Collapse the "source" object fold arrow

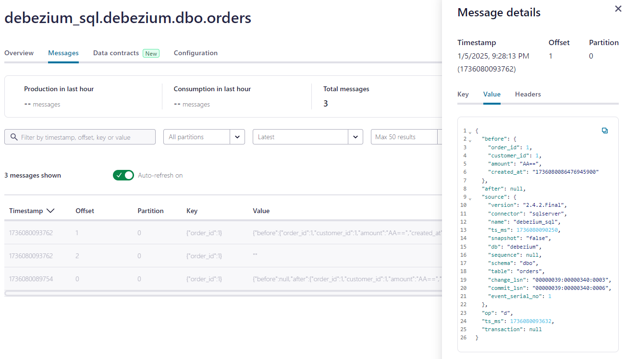click(x=470, y=198)
